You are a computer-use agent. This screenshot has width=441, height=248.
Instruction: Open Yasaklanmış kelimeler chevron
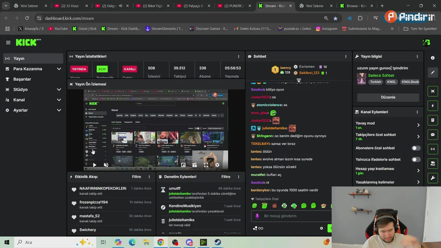pyautogui.click(x=418, y=182)
